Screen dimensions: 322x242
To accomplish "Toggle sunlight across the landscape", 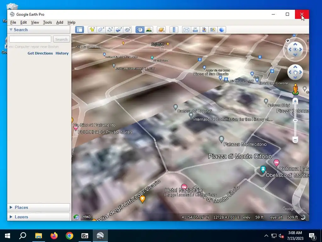I will coord(149,30).
